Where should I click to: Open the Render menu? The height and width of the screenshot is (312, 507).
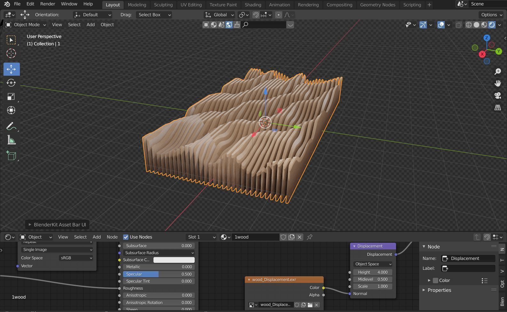click(48, 4)
